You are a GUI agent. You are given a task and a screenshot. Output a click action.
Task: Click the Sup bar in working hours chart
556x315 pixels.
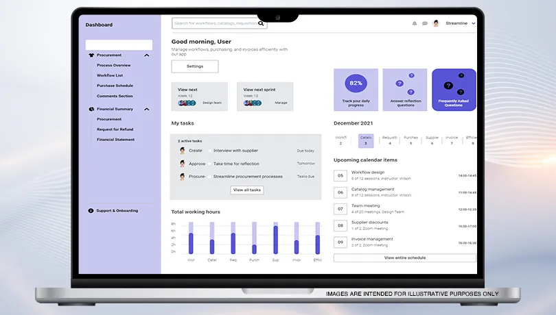(x=275, y=240)
